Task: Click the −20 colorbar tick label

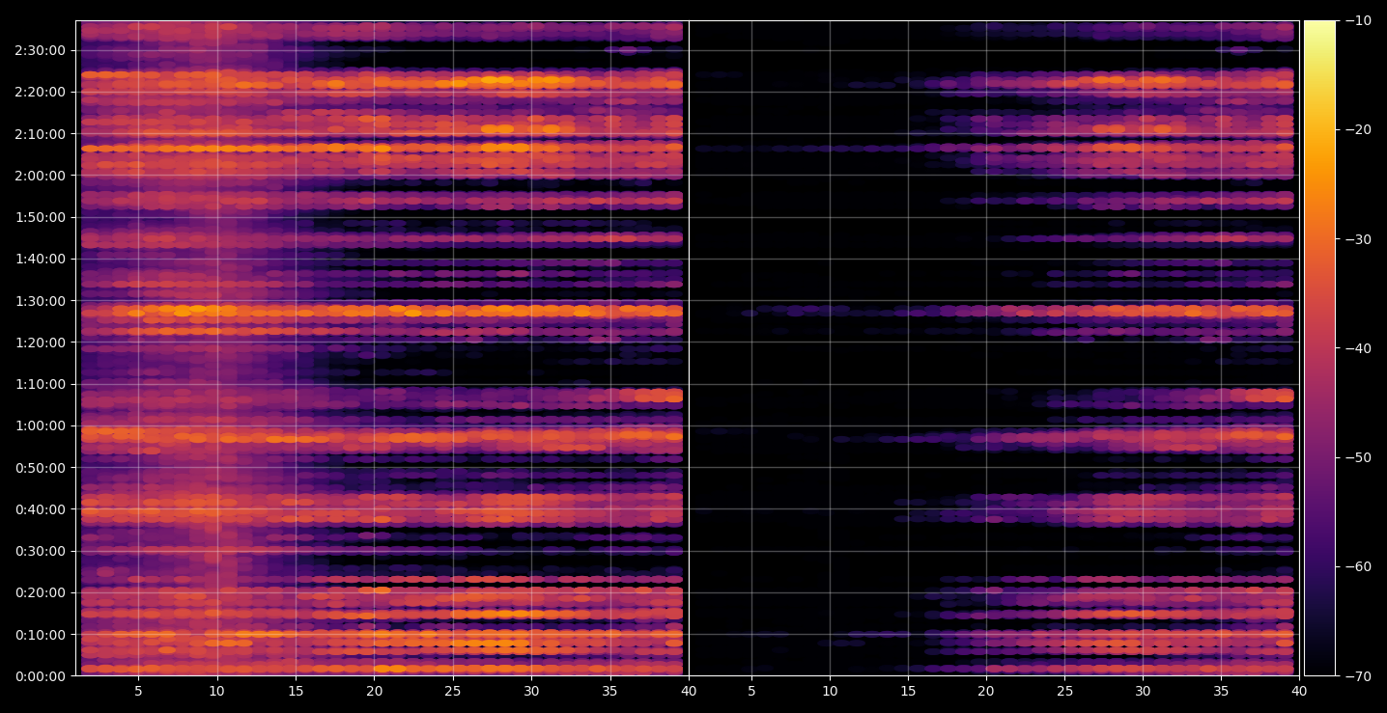Action: tap(1357, 130)
